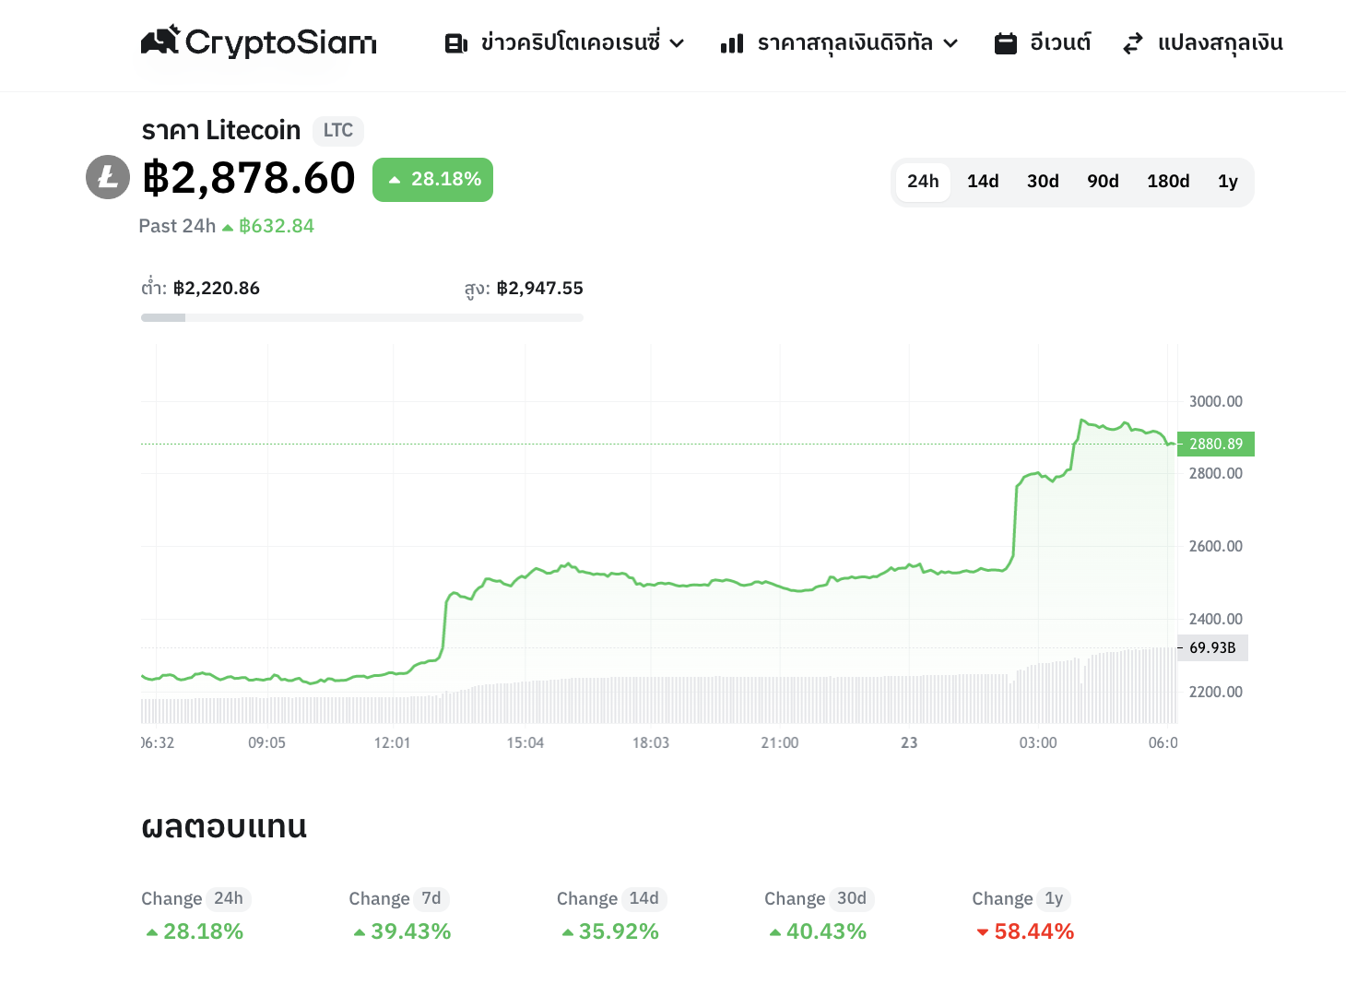Click the 7d period badge

(431, 898)
